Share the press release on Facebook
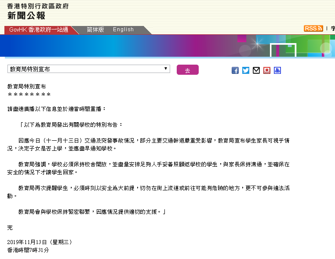 [235, 70]
